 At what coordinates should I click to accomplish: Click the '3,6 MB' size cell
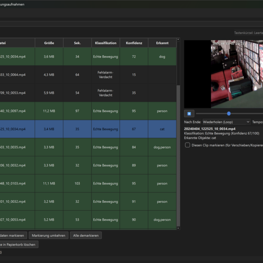pyautogui.click(x=49, y=57)
